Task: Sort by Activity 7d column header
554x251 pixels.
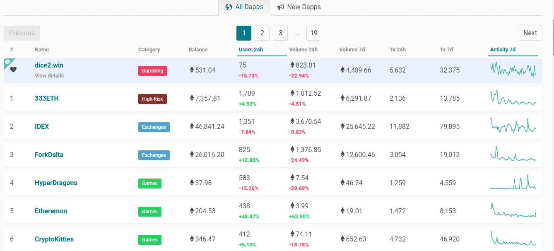Action: click(x=503, y=50)
